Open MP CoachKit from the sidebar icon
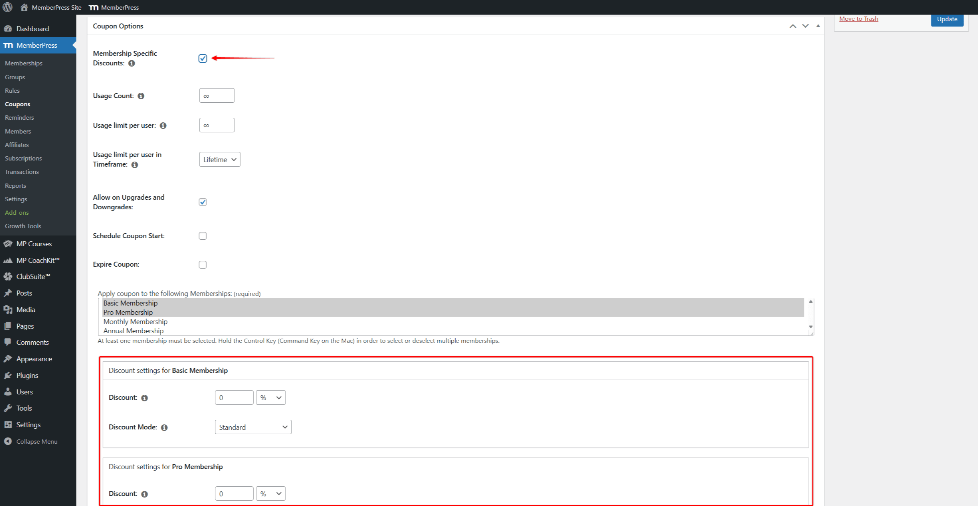Screen dimensions: 978x506 8,260
